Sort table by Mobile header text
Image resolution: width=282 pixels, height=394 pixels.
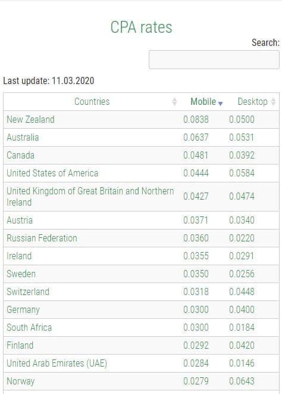[203, 102]
